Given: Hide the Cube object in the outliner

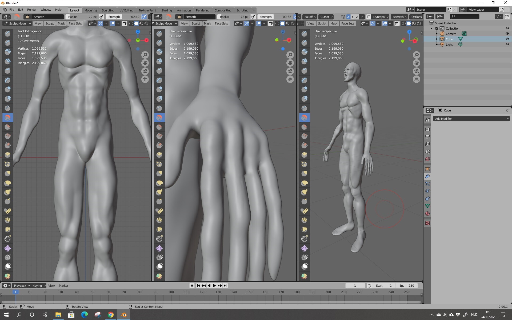Looking at the screenshot, I should tap(507, 39).
